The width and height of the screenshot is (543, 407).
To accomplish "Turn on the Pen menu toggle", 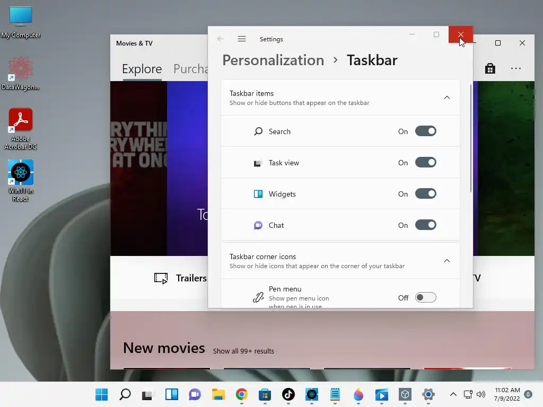I will [x=426, y=297].
